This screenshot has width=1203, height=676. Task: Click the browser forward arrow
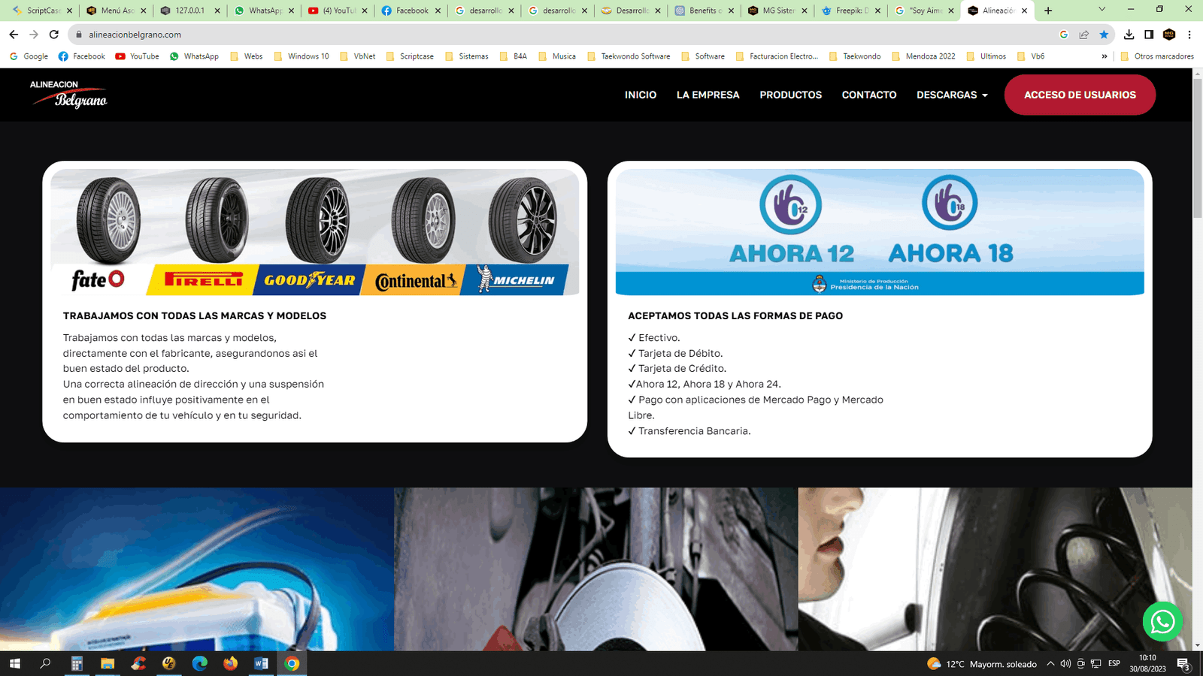[x=34, y=35]
